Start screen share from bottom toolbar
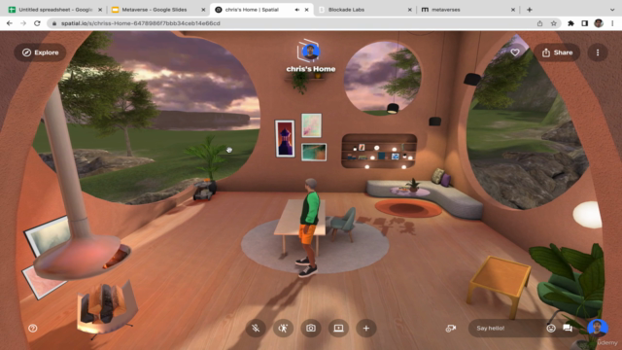 338,329
